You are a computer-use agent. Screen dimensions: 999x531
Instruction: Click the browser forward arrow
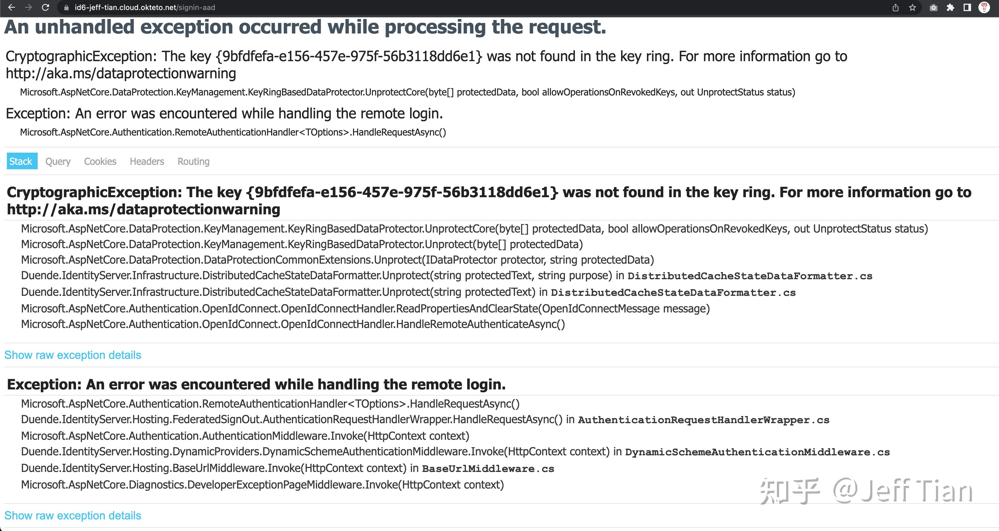pos(28,7)
